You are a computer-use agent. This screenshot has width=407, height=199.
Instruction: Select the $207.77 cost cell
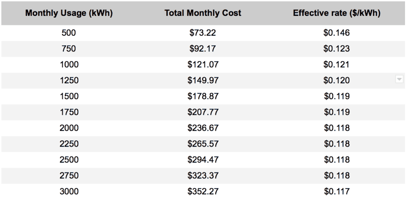203,112
